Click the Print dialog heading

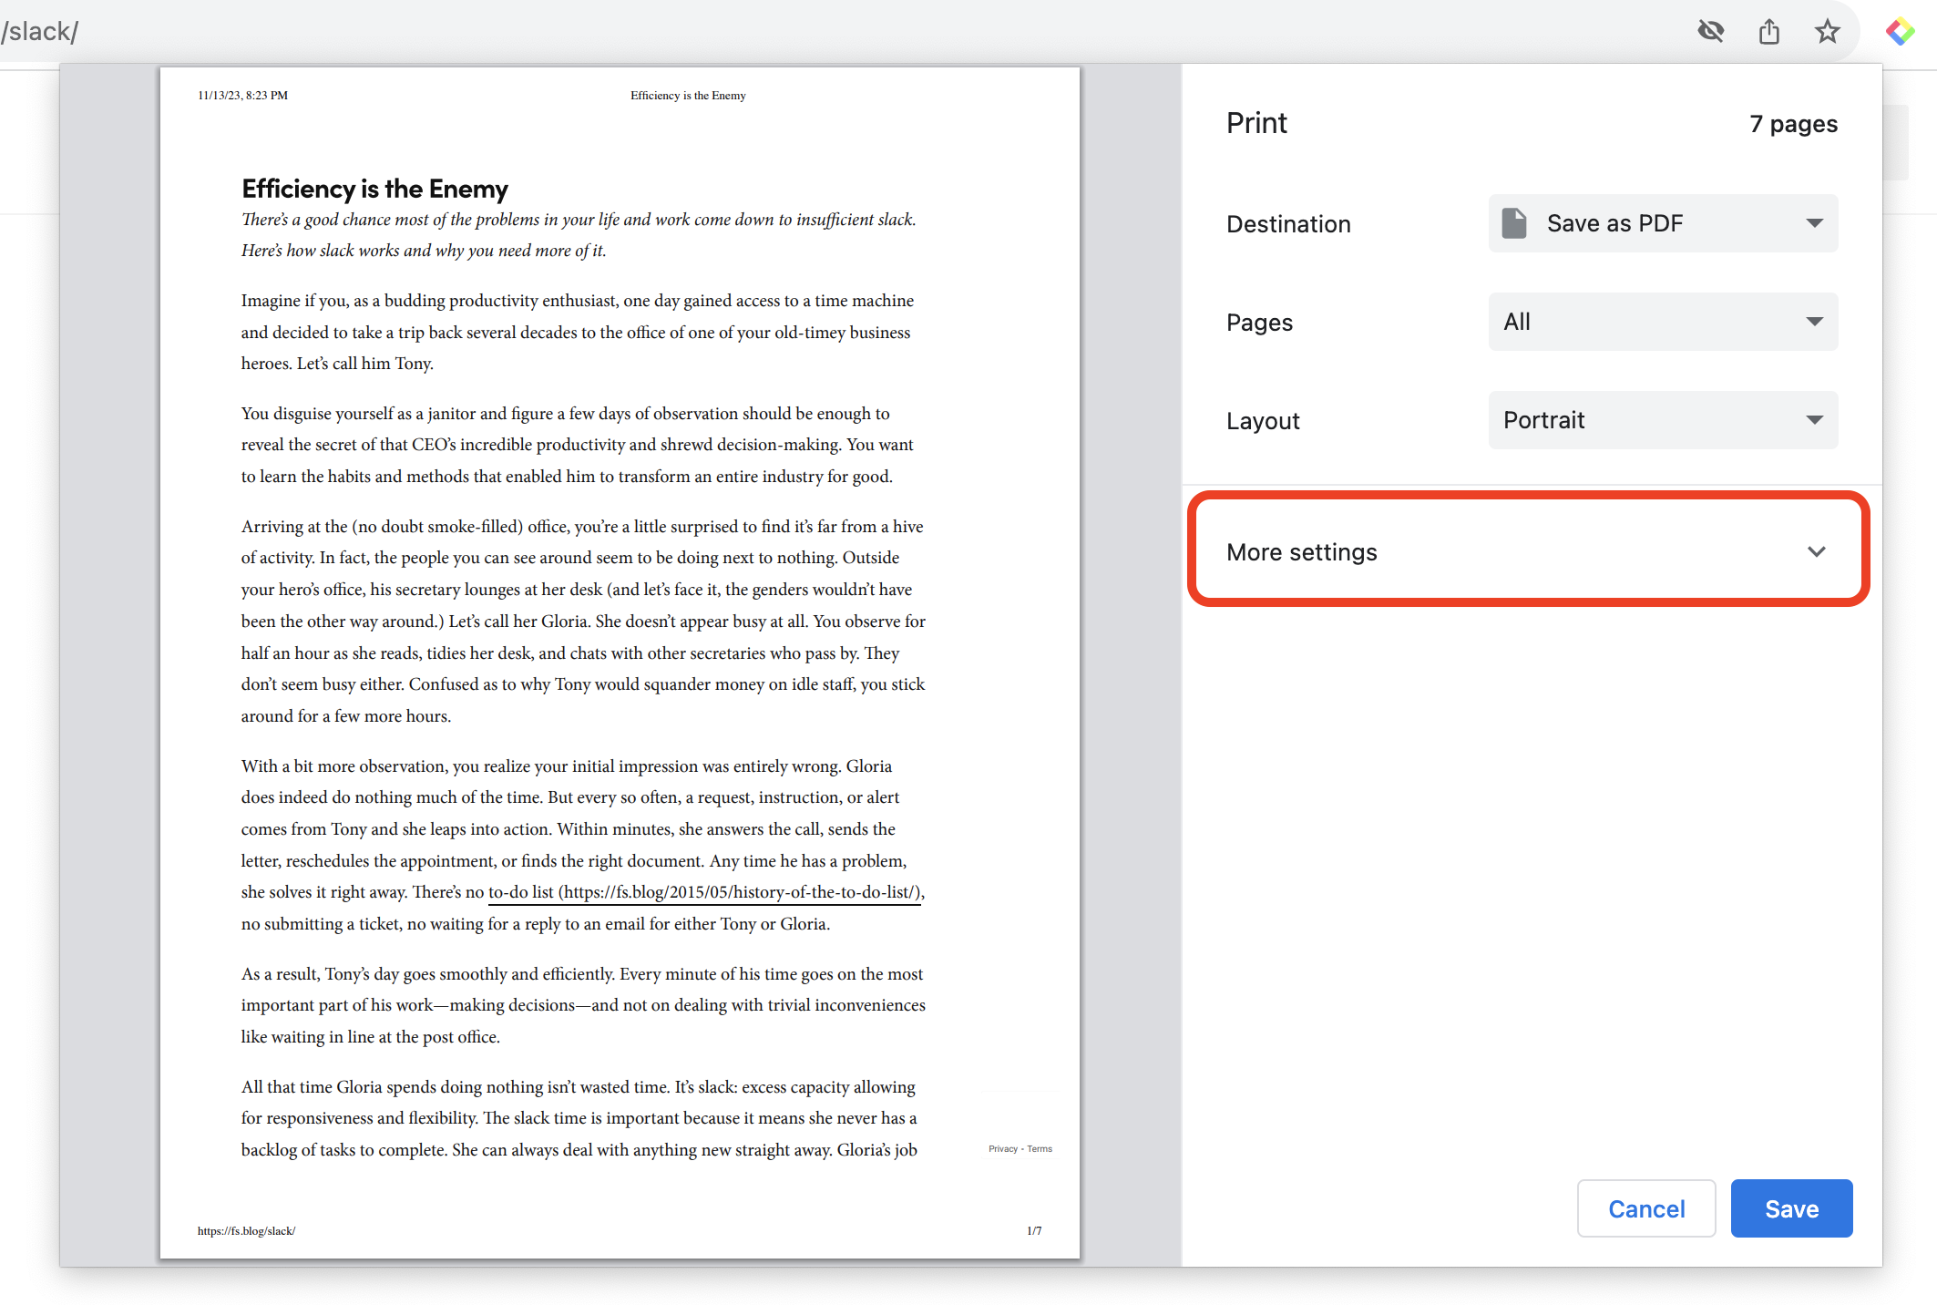[1256, 123]
